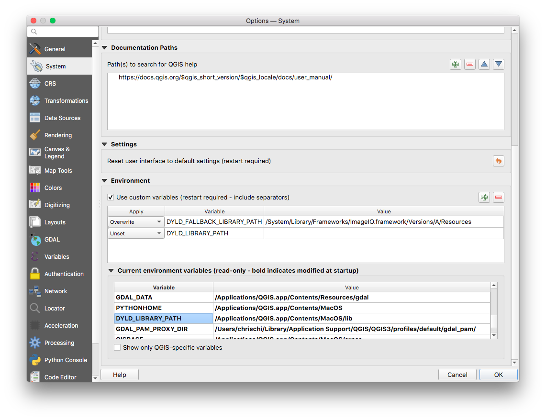Viewport: 546px width, 420px height.
Task: Reset user interface to default settings
Action: coord(498,161)
